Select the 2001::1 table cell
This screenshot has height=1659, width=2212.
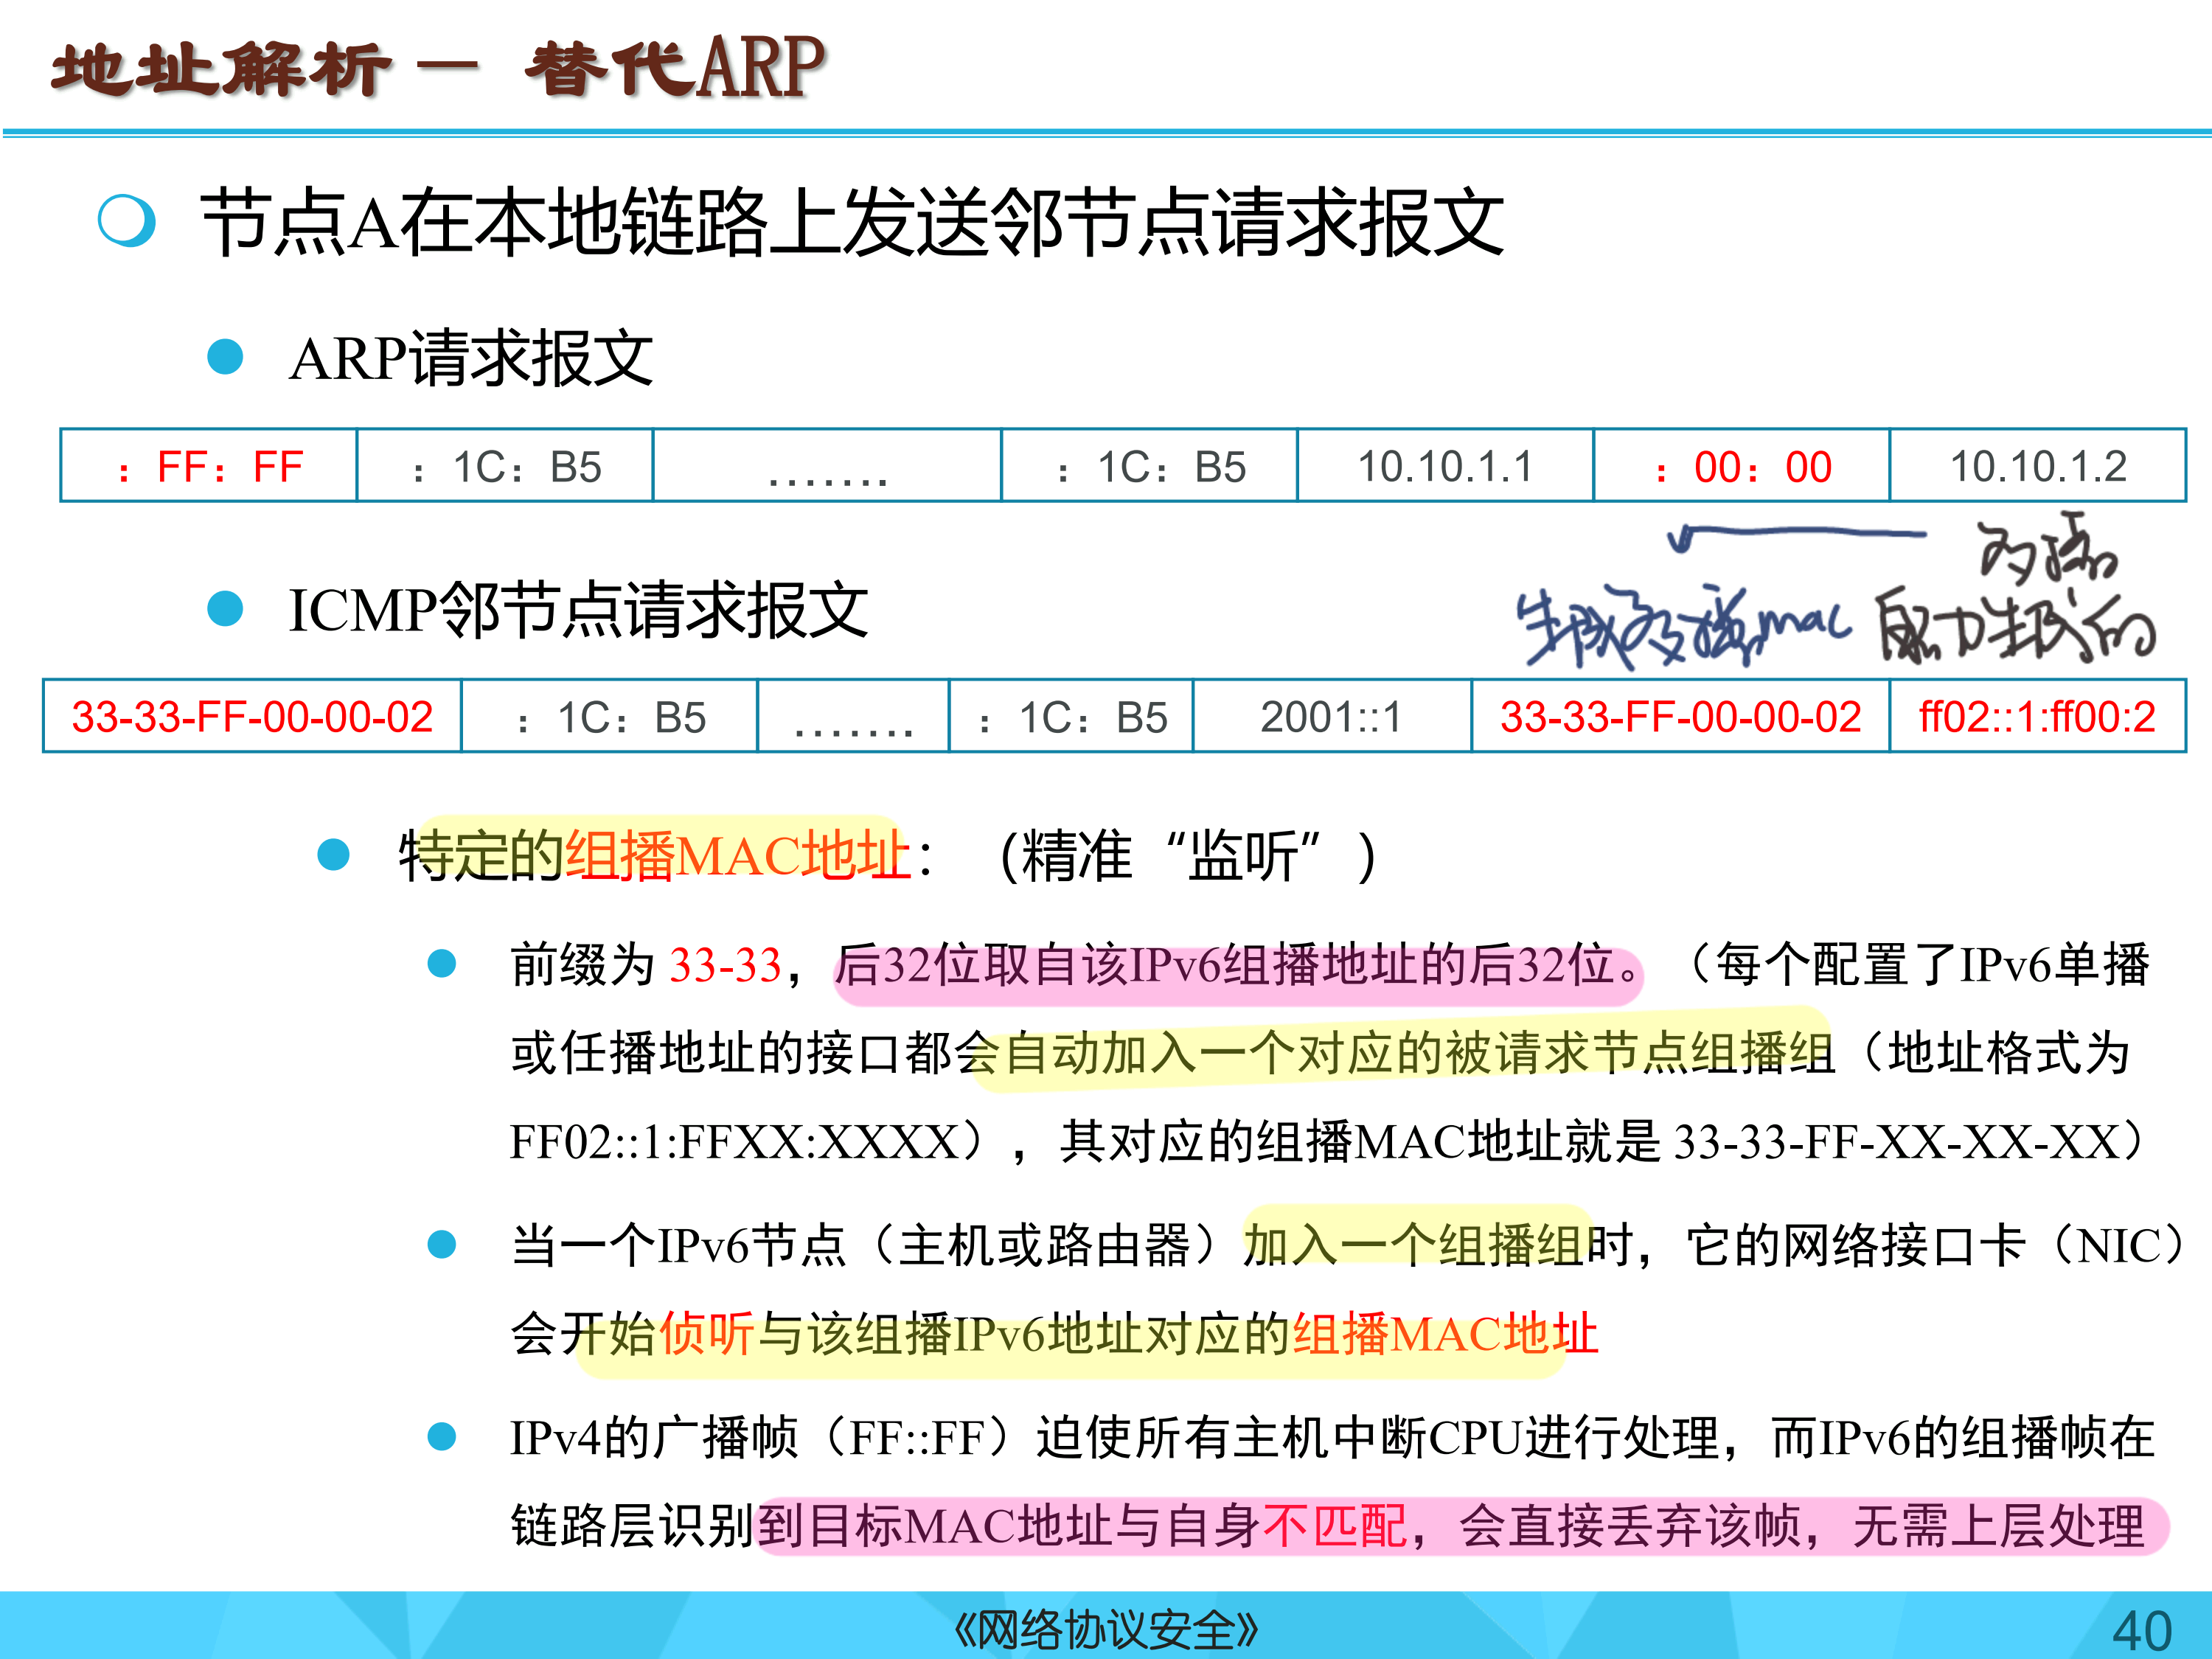(1331, 716)
